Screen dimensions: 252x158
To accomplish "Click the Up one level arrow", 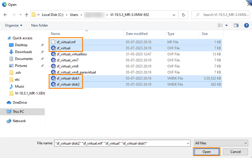I will 26,15.
